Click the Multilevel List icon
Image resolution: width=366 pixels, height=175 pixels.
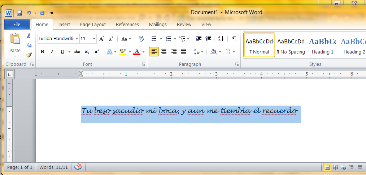point(182,39)
